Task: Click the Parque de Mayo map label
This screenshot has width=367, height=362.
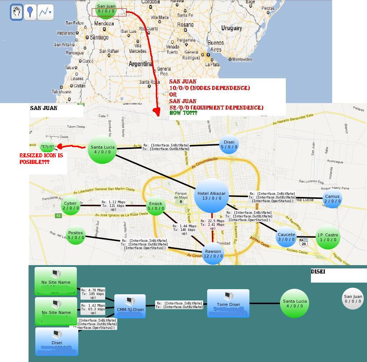Action: pyautogui.click(x=181, y=195)
